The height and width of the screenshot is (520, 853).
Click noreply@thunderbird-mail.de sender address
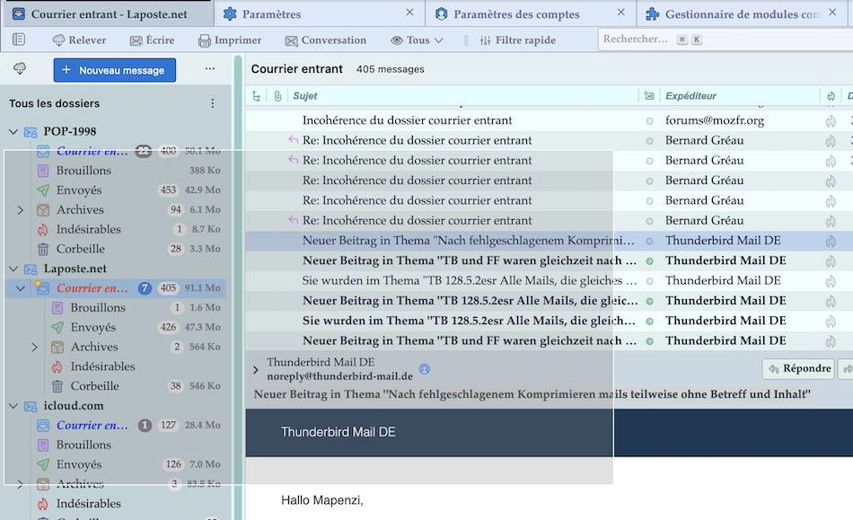tap(339, 376)
